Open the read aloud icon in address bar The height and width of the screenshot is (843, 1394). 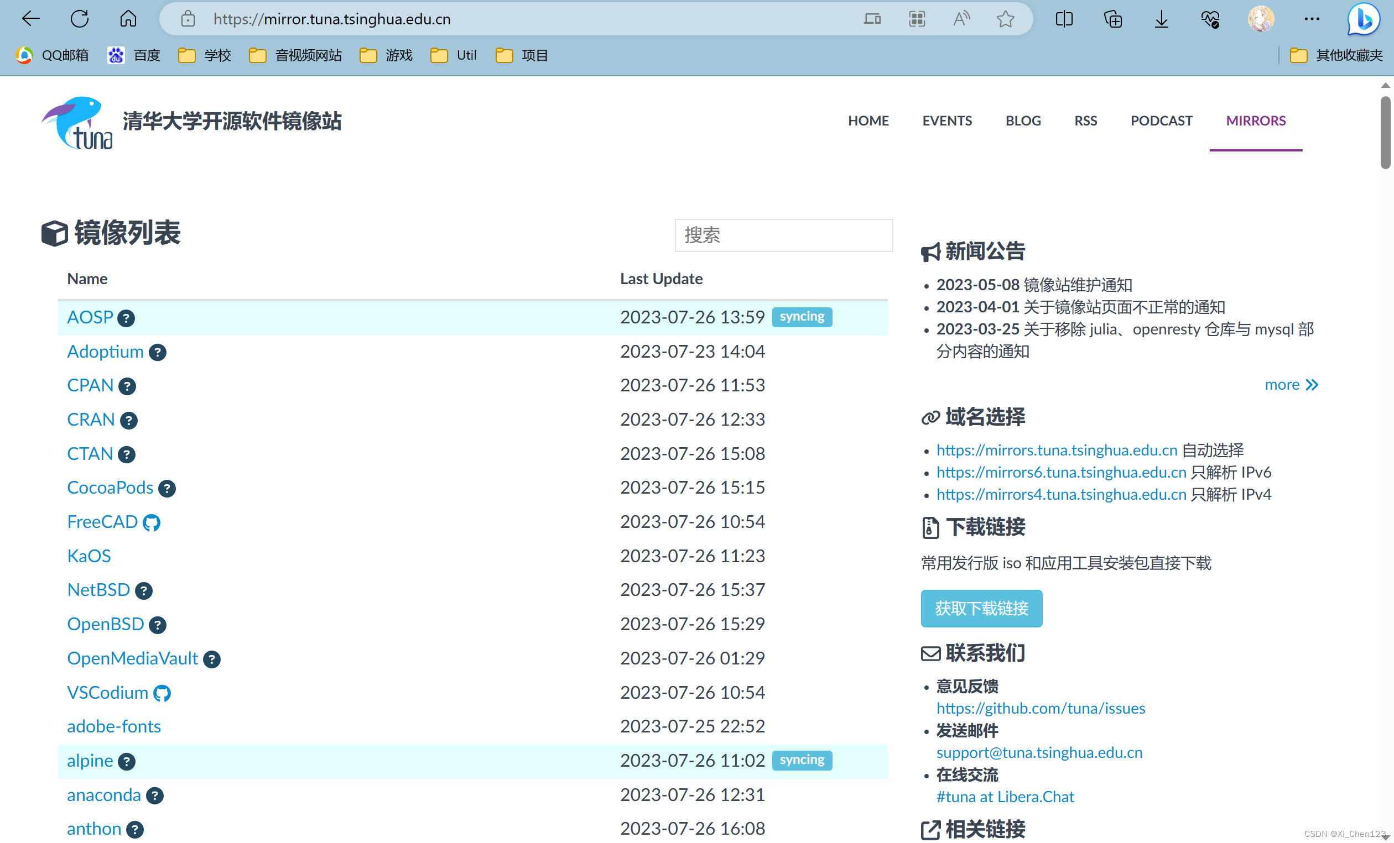coord(961,19)
